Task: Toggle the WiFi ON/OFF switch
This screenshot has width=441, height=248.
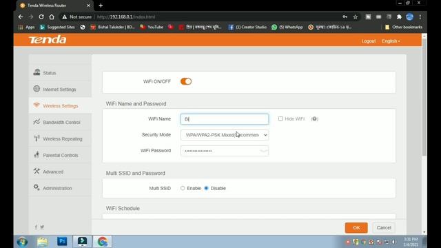Action: point(186,81)
